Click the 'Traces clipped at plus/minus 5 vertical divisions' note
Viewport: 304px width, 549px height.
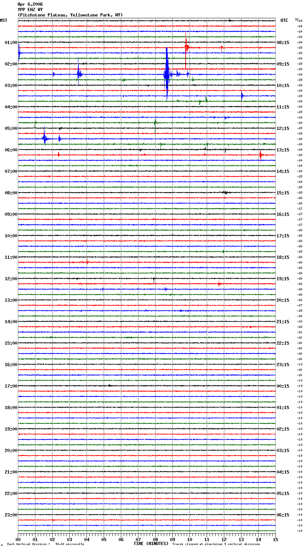pos(216,544)
